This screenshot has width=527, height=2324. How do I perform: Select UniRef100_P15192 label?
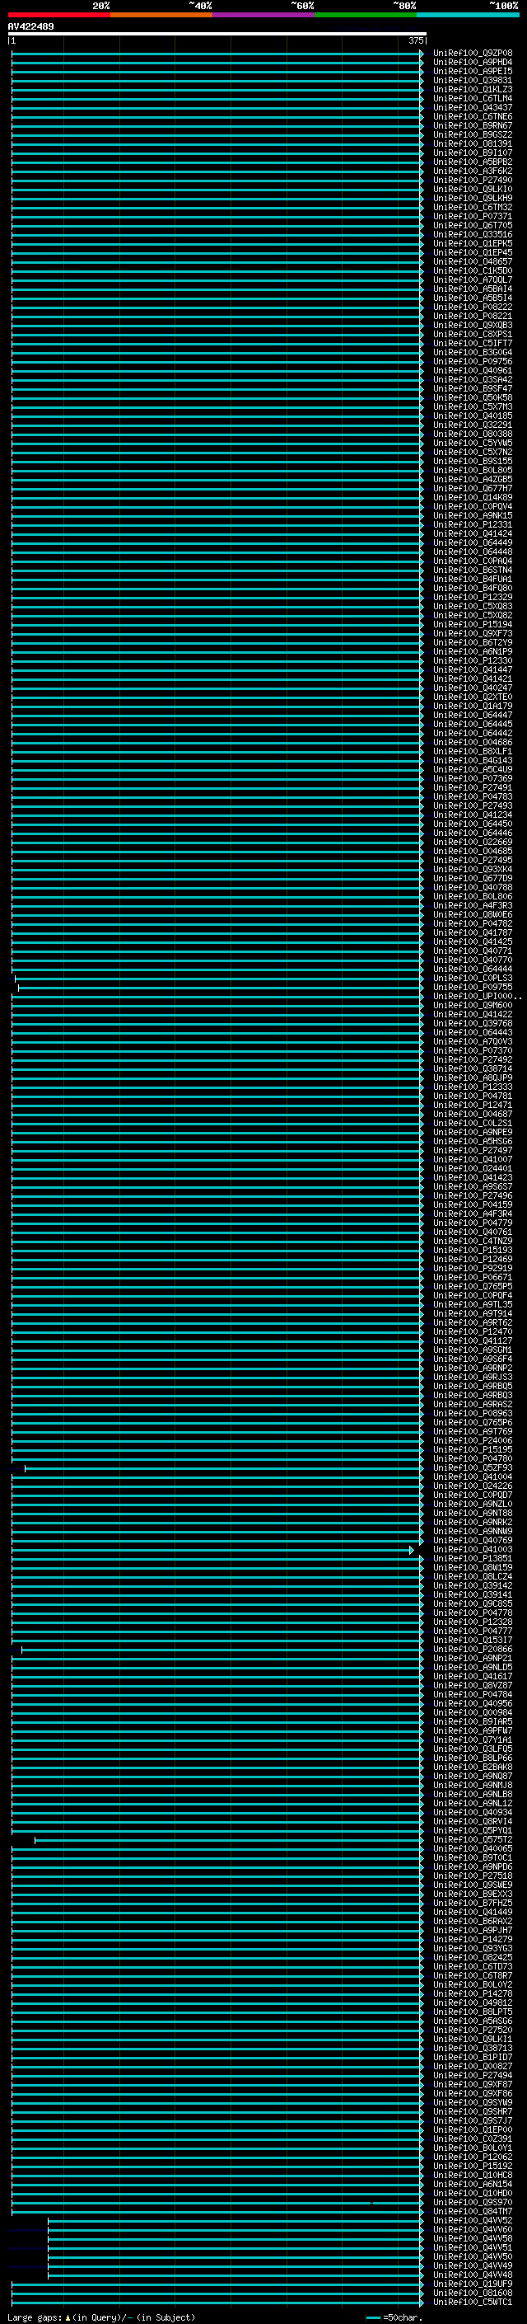tap(472, 2165)
